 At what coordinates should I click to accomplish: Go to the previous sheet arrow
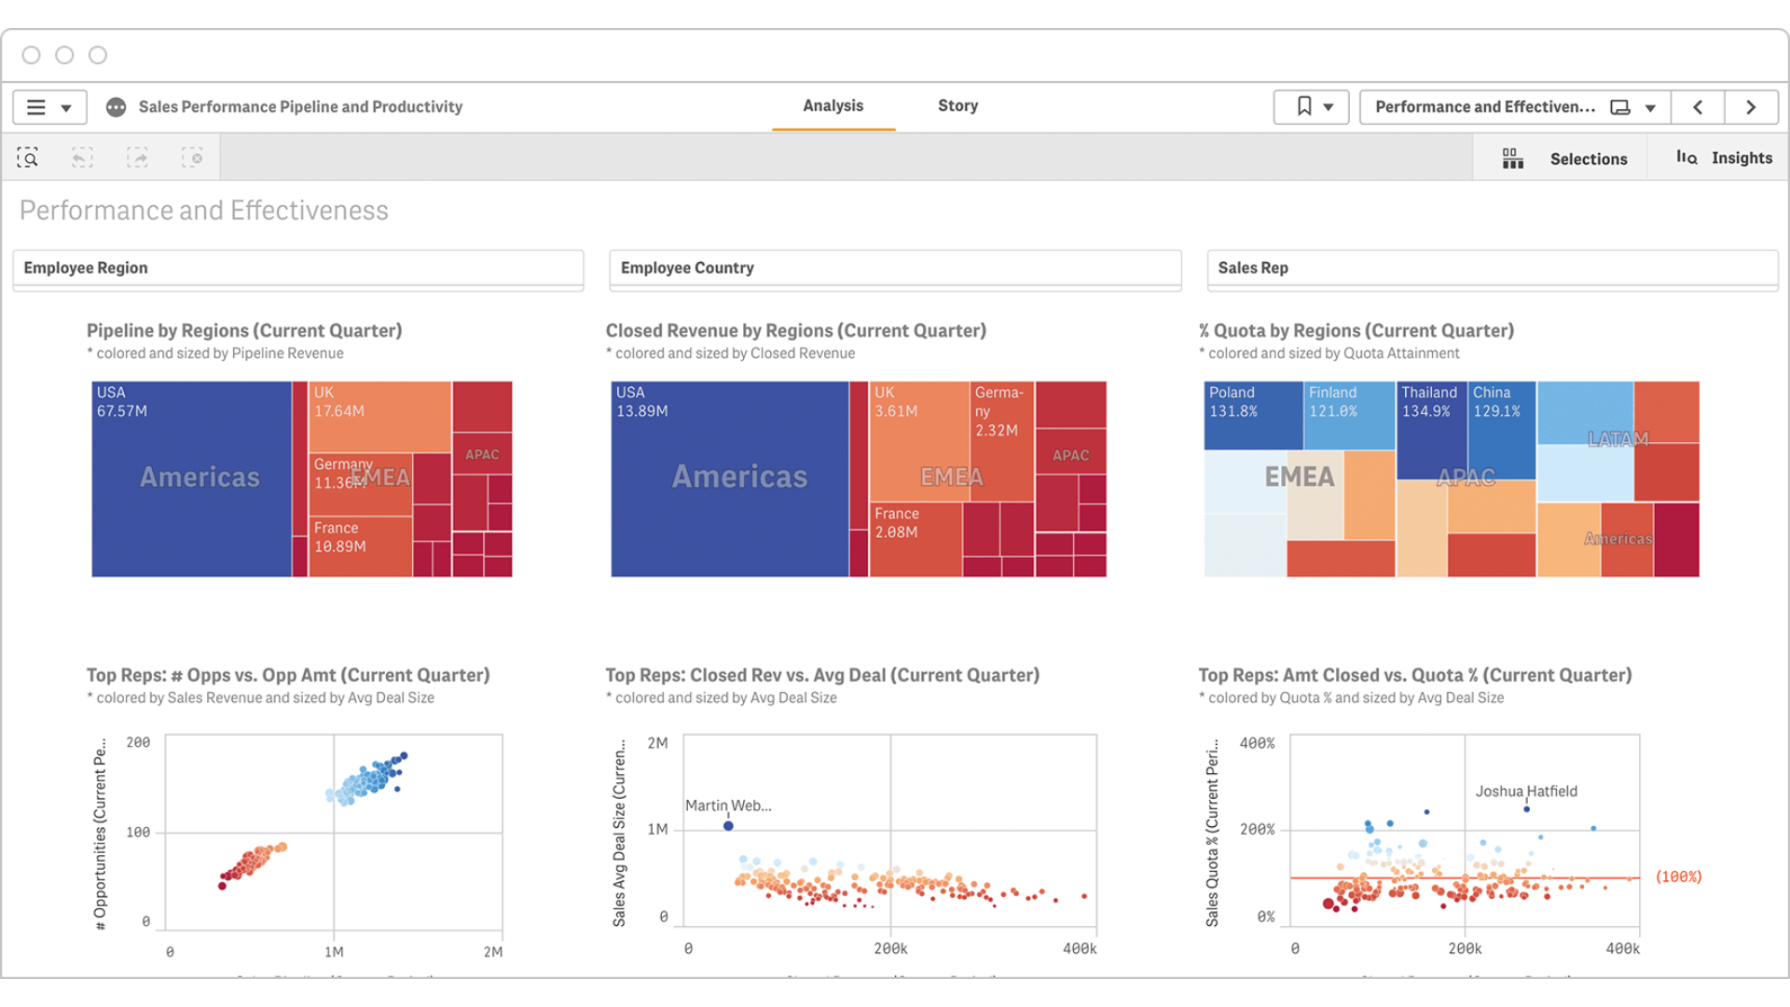point(1698,107)
